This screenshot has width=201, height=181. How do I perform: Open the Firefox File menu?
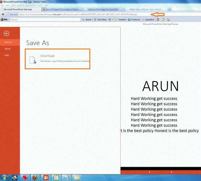[x=2, y=5]
